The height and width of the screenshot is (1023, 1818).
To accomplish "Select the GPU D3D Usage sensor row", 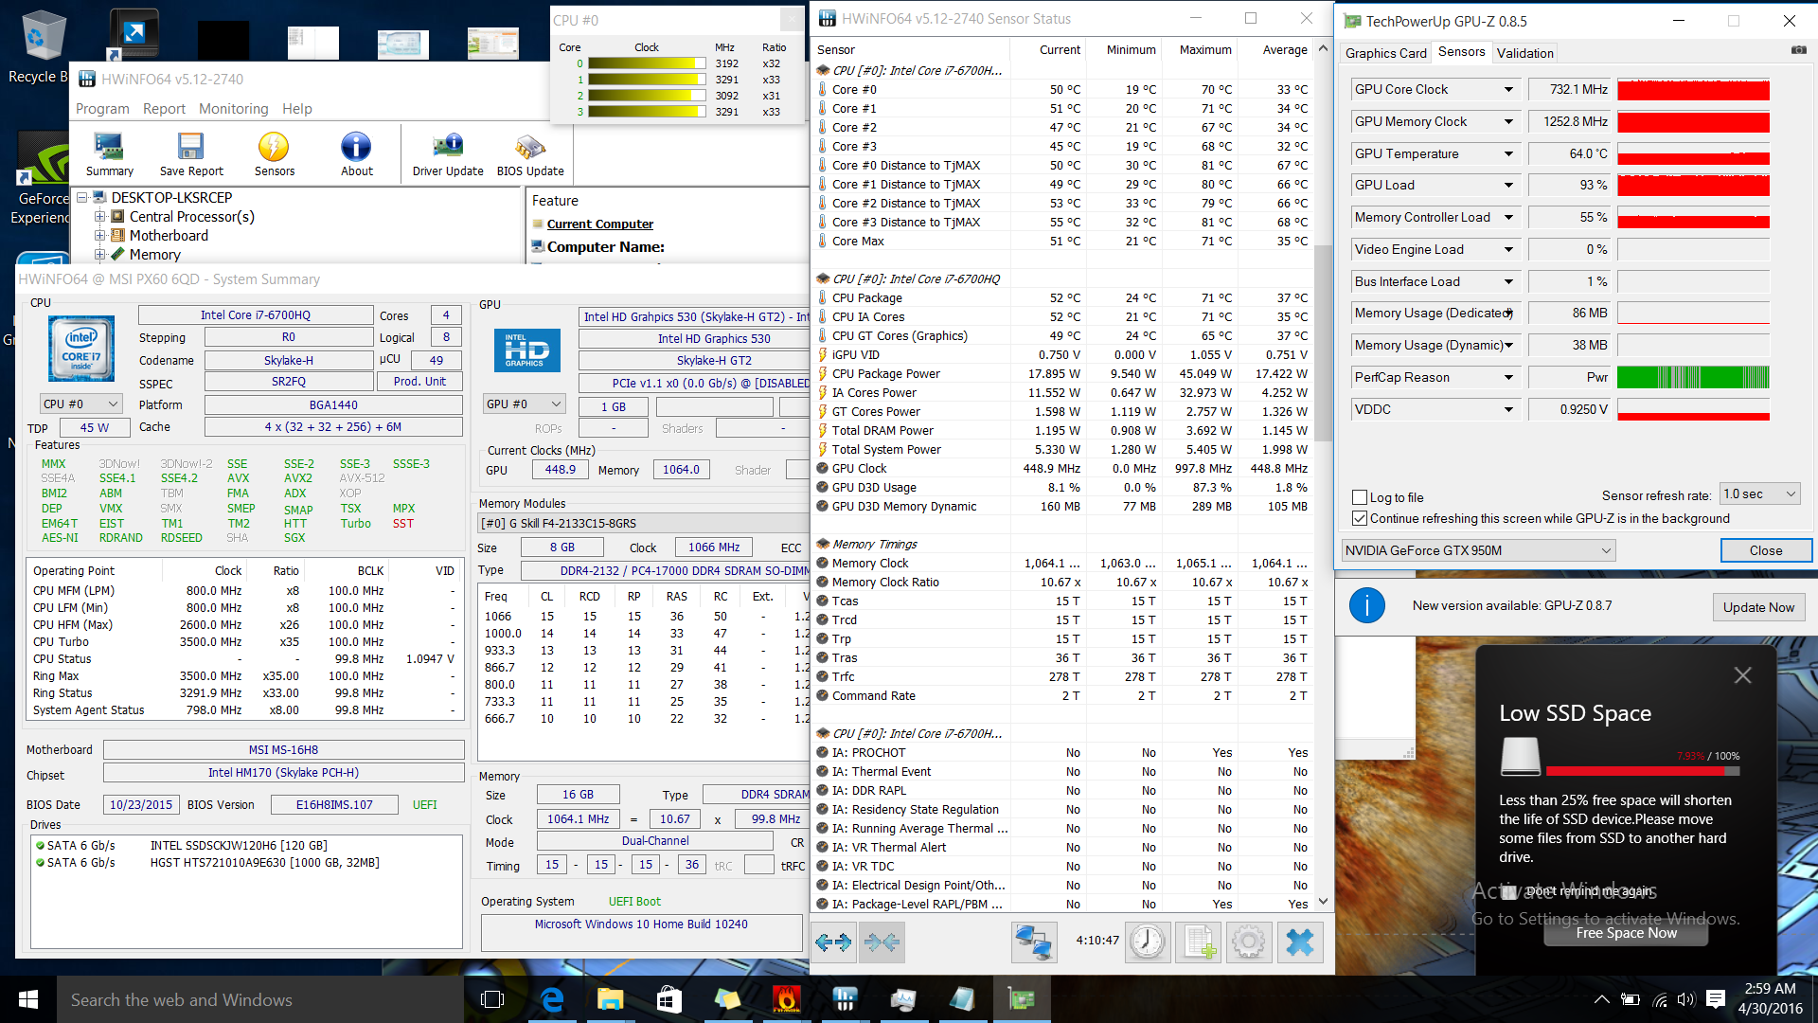I will 1062,487.
